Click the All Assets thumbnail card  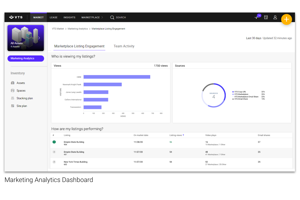pos(26,38)
